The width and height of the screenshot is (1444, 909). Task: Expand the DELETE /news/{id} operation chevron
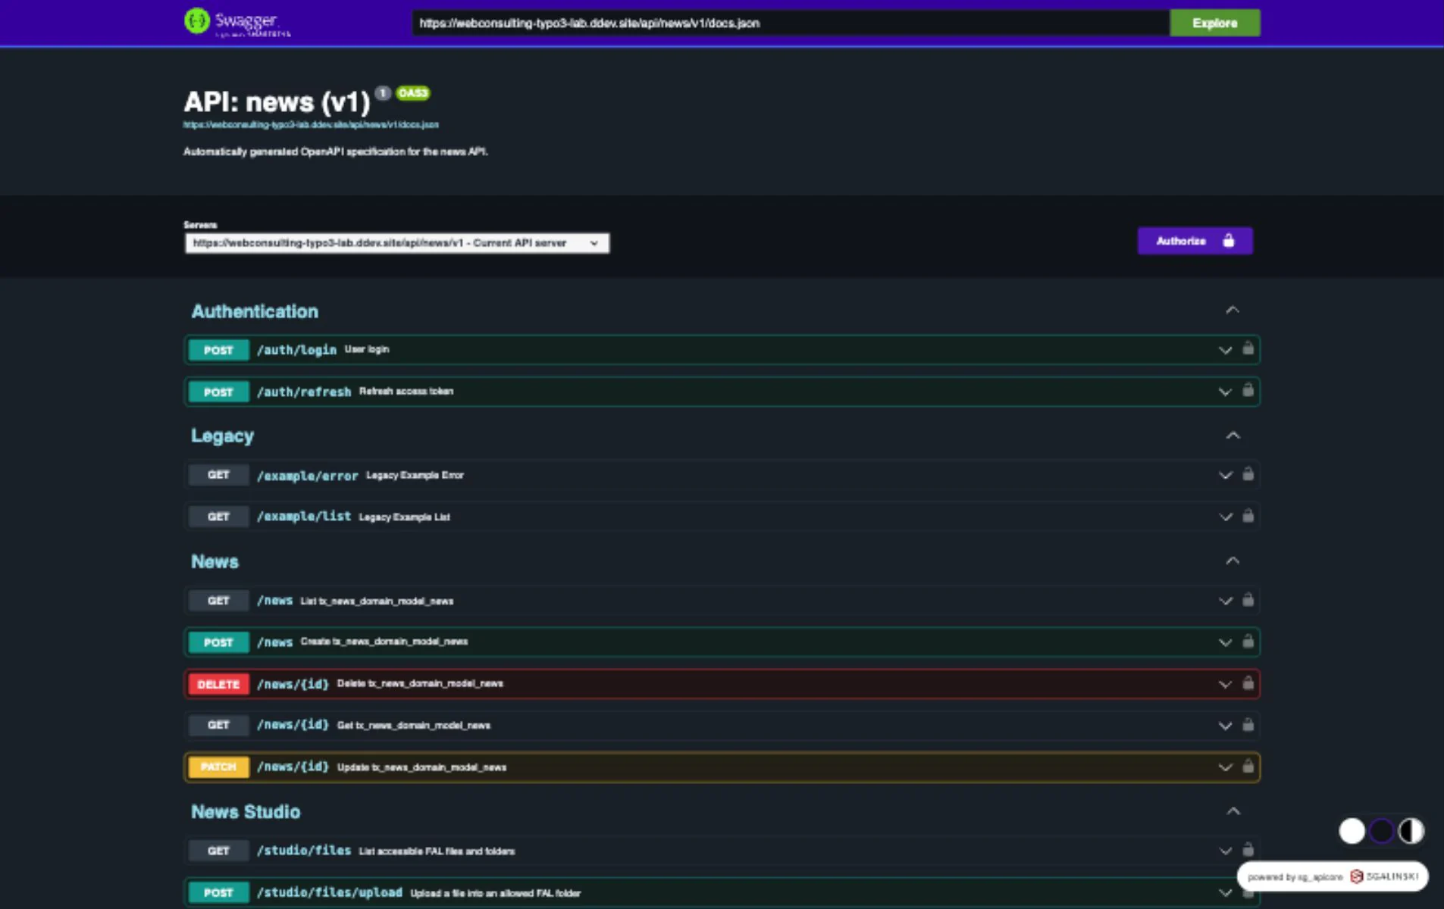pos(1225,684)
